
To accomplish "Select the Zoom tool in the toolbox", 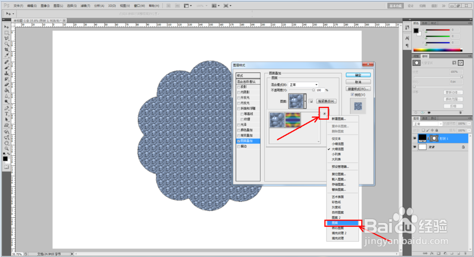I will click(6, 149).
